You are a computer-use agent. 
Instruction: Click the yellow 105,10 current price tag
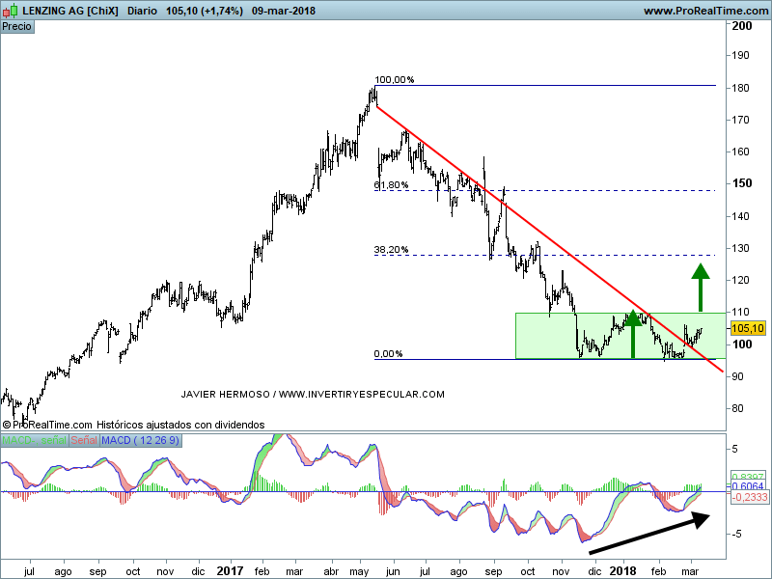749,328
